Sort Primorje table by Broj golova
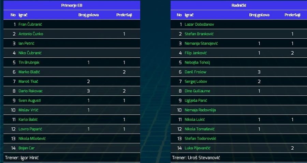The image size is (307, 163). pos(88,15)
